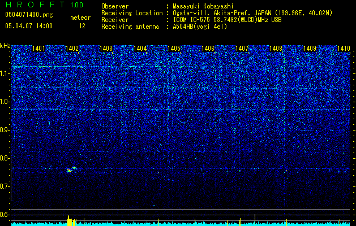Click the HROFFT program title
356x226 pixels.
35,5
